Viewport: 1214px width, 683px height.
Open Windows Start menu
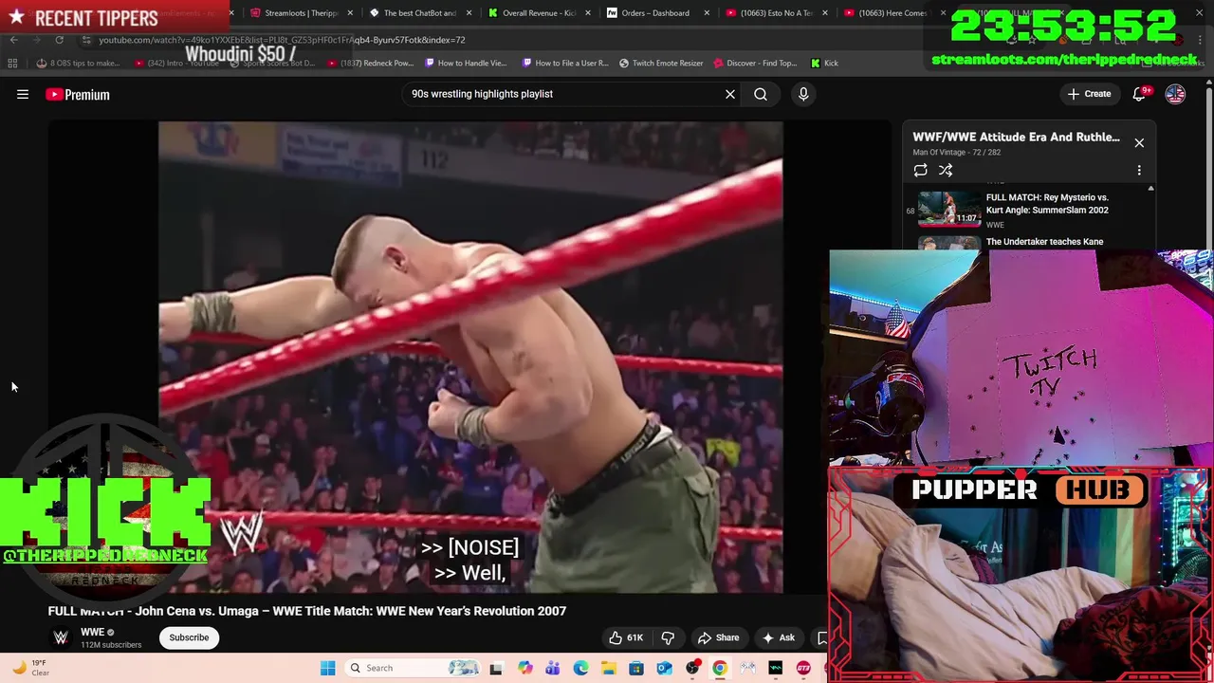point(327,668)
